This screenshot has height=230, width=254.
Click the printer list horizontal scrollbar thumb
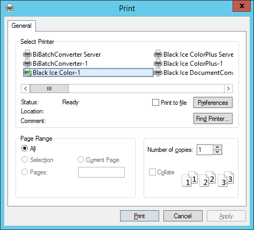pos(49,89)
